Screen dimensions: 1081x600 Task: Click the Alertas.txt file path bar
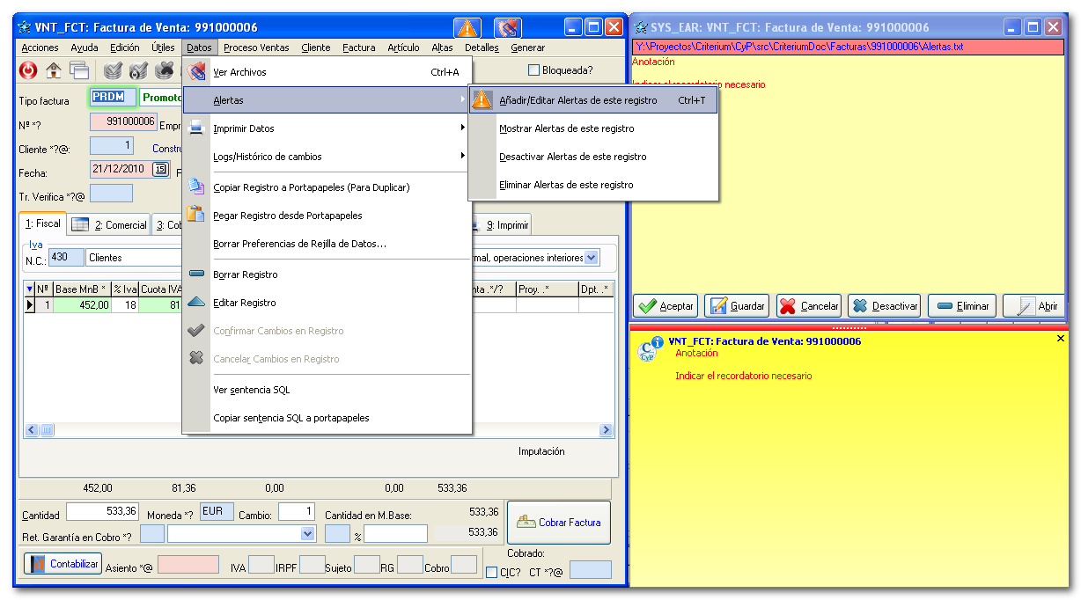[x=849, y=46]
